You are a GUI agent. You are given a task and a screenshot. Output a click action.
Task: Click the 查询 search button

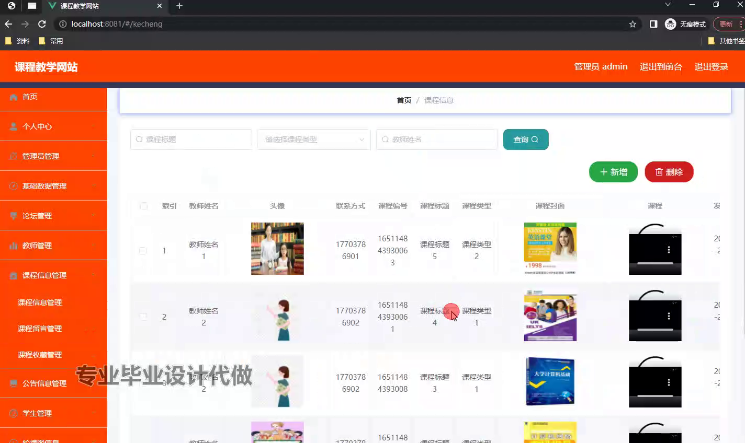pyautogui.click(x=526, y=139)
